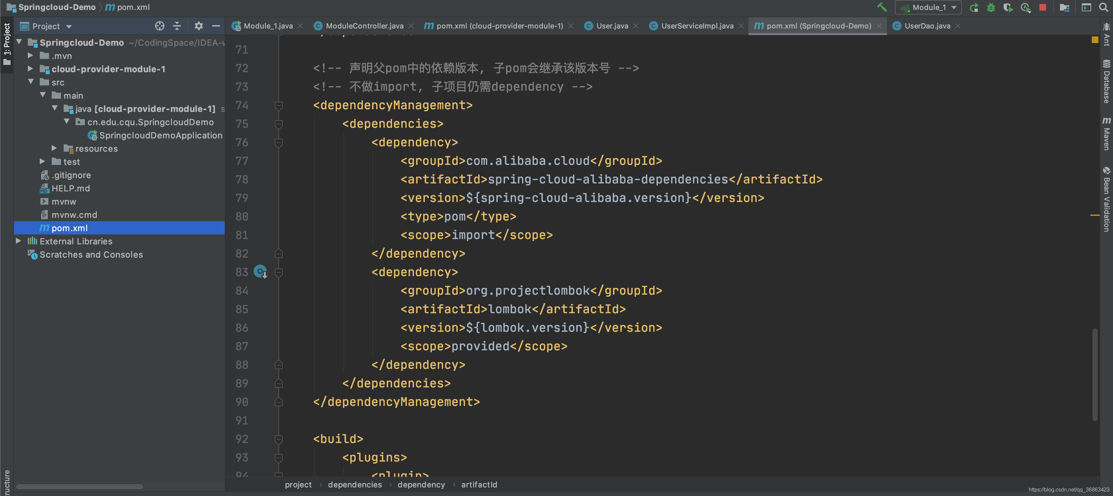Expand the cloud-provider-module-1 folder
Viewport: 1113px width, 496px height.
(30, 69)
